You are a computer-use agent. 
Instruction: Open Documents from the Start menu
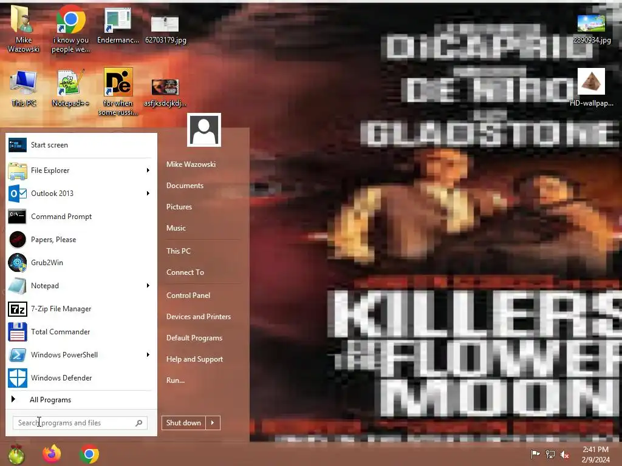185,186
